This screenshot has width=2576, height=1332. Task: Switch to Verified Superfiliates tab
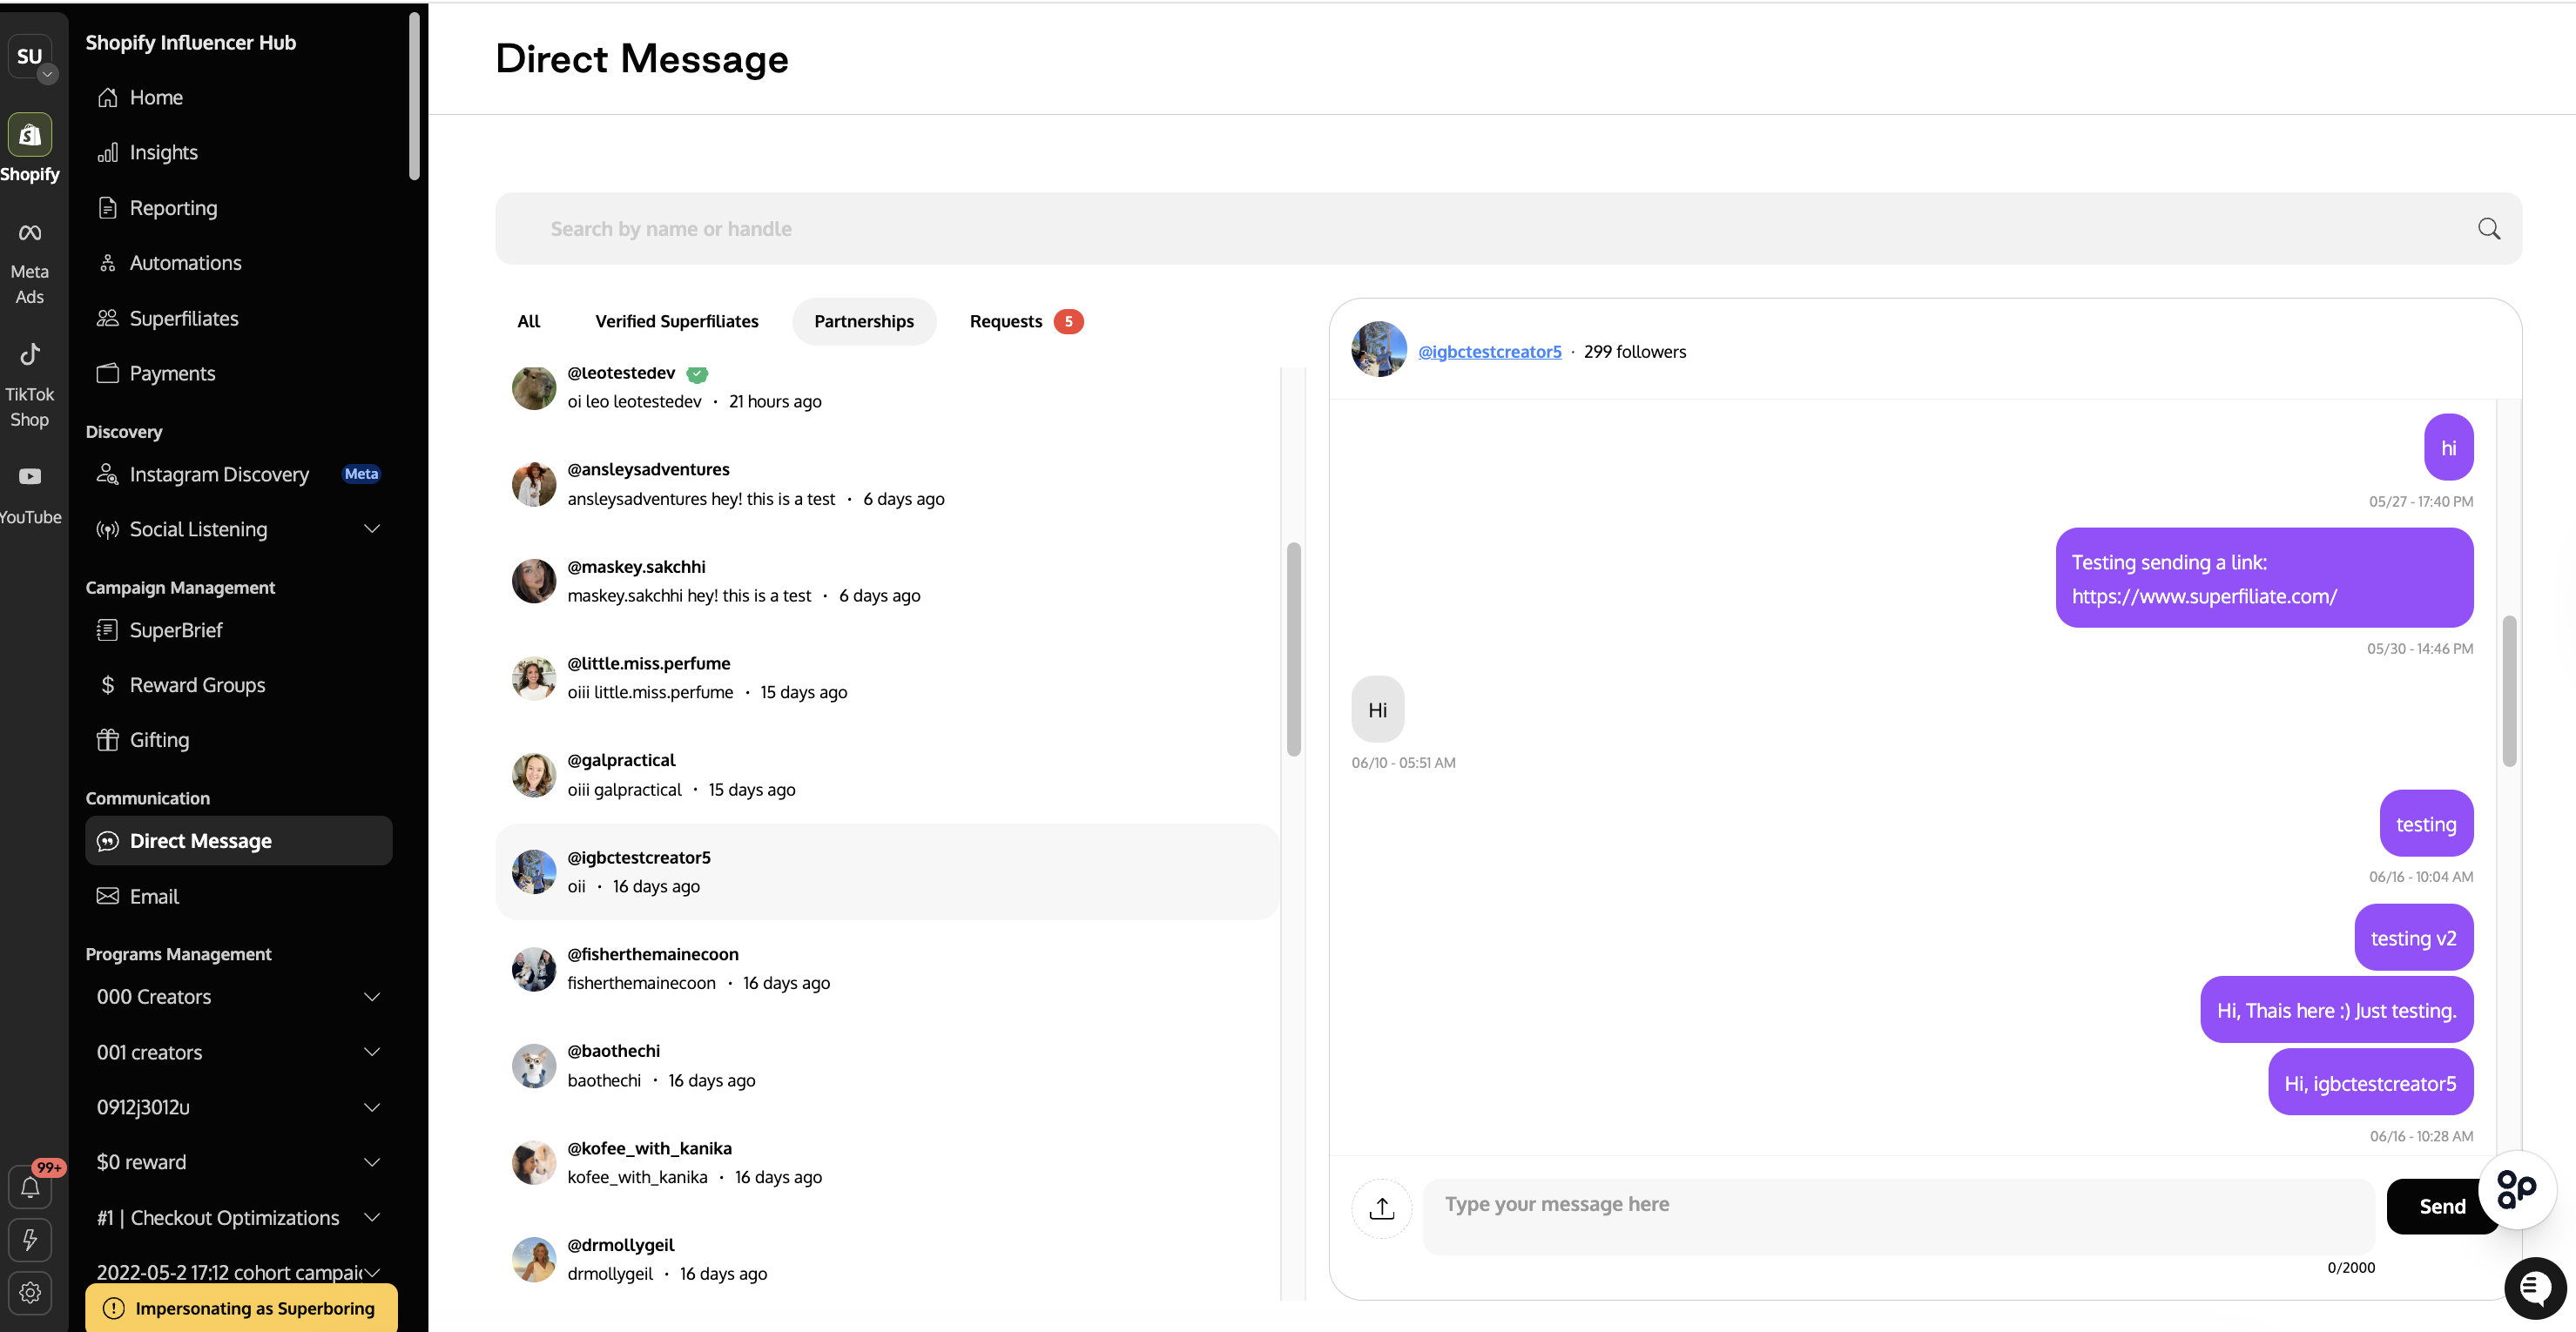click(677, 321)
